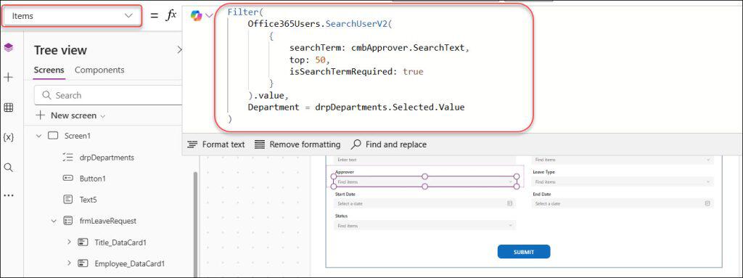Image resolution: width=743 pixels, height=278 pixels.
Task: Collapse the Screen1 tree node
Action: 39,136
